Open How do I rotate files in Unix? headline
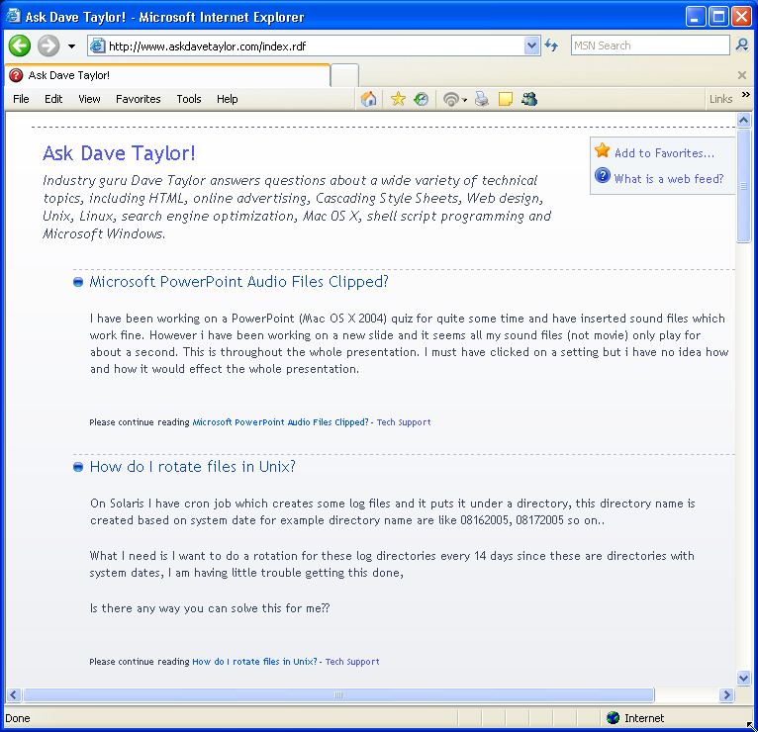Viewport: 758px width, 732px height. pyautogui.click(x=192, y=467)
